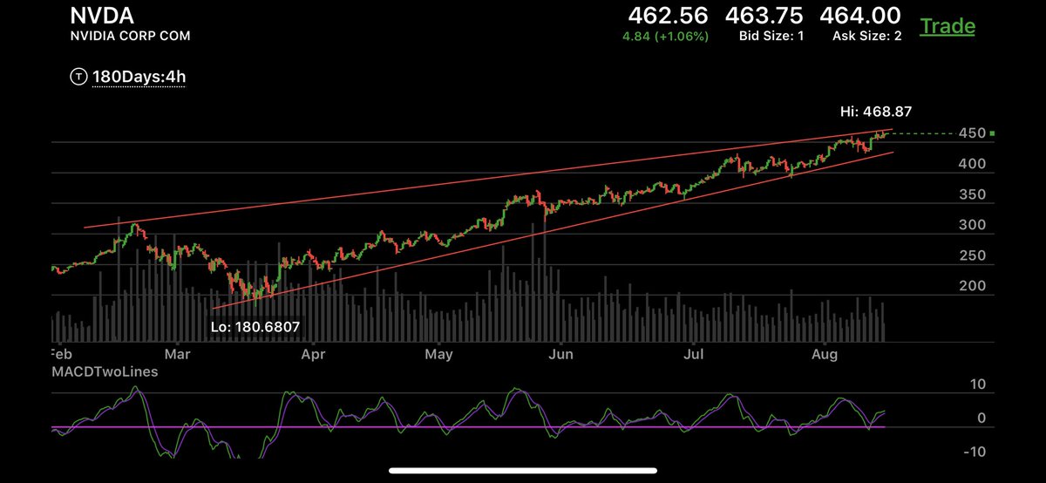Click the 400 price axis label

click(971, 164)
